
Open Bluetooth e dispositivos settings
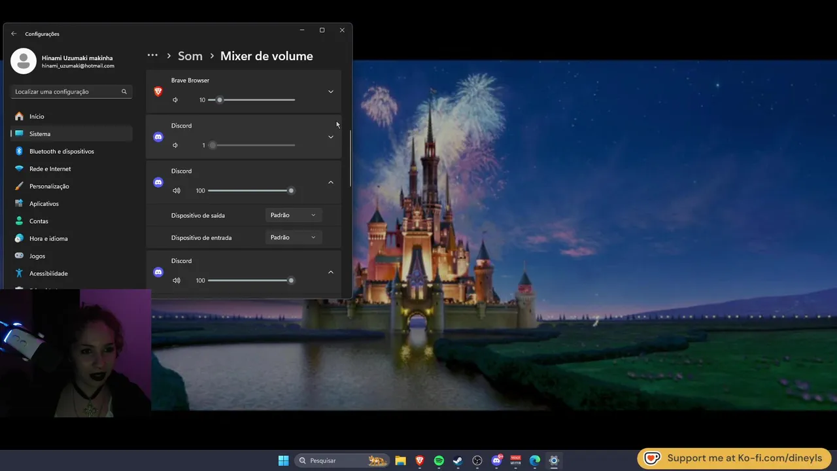click(72, 151)
